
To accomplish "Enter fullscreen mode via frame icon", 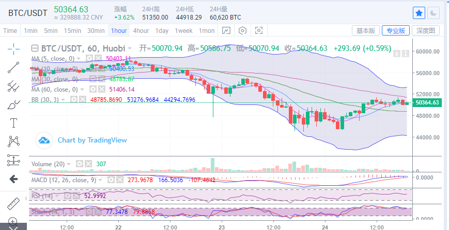I will (x=258, y=30).
